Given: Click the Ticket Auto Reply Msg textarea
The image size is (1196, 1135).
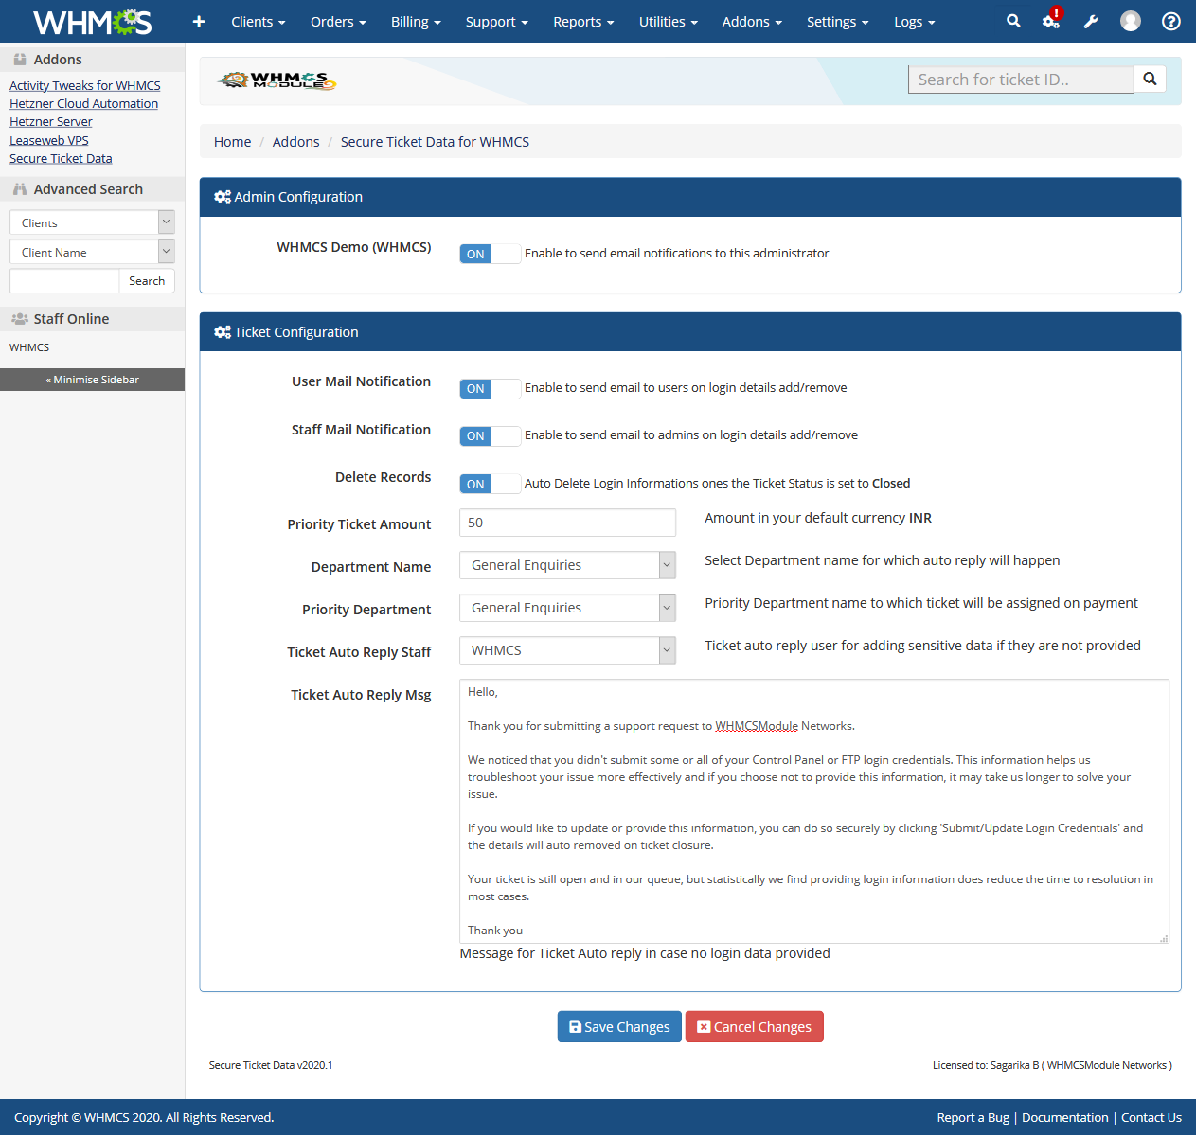Looking at the screenshot, I should coord(814,811).
